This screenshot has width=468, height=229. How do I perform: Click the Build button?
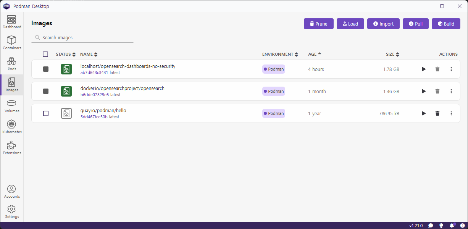coord(446,24)
